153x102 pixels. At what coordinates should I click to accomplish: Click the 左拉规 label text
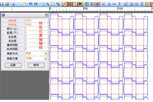(13, 37)
